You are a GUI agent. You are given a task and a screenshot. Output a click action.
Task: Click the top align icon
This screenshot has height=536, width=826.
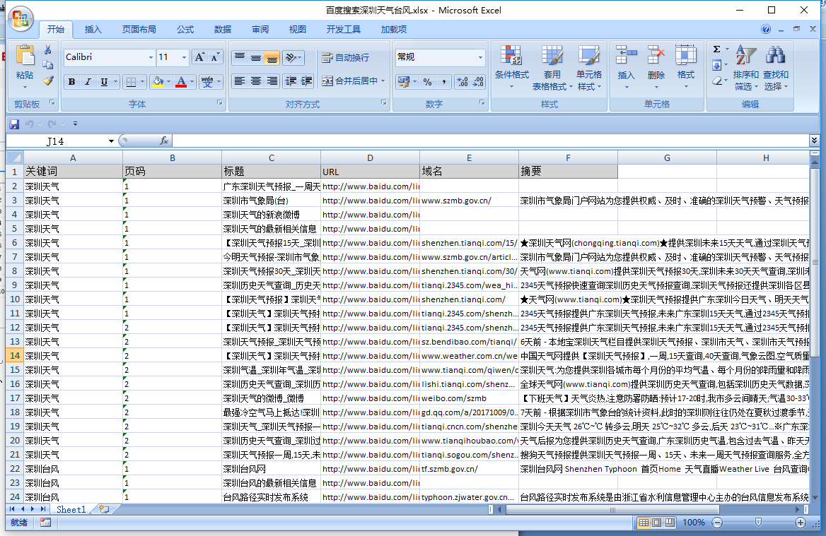pyautogui.click(x=240, y=57)
